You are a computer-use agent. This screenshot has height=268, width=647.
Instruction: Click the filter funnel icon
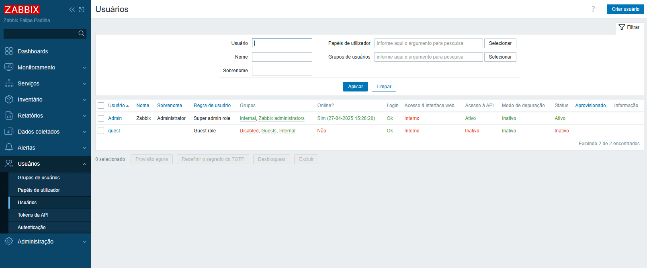(622, 27)
